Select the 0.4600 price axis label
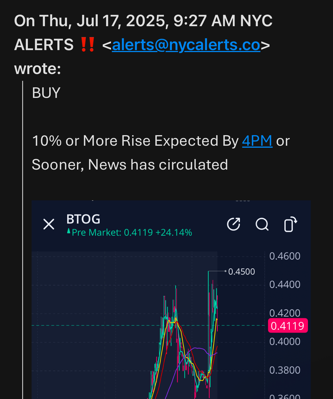 click(x=285, y=256)
